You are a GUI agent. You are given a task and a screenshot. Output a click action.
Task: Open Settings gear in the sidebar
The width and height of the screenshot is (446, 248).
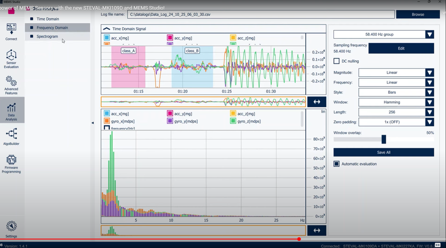point(11,229)
